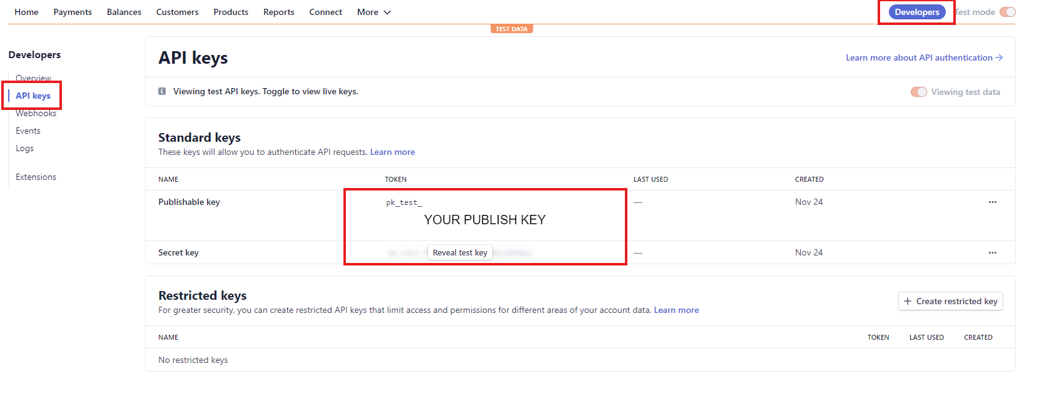The height and width of the screenshot is (411, 1039).
Task: Open the Reports section
Action: click(279, 12)
